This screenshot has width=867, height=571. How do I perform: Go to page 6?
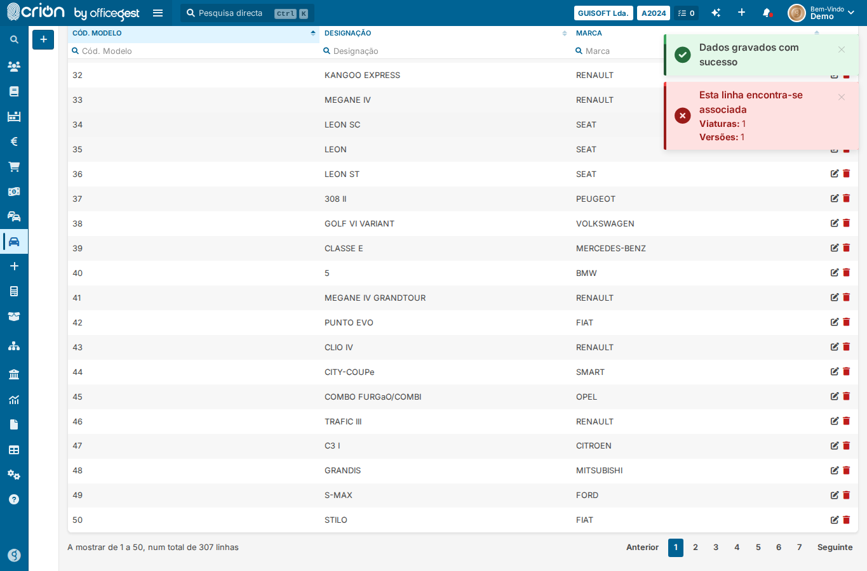pyautogui.click(x=779, y=548)
